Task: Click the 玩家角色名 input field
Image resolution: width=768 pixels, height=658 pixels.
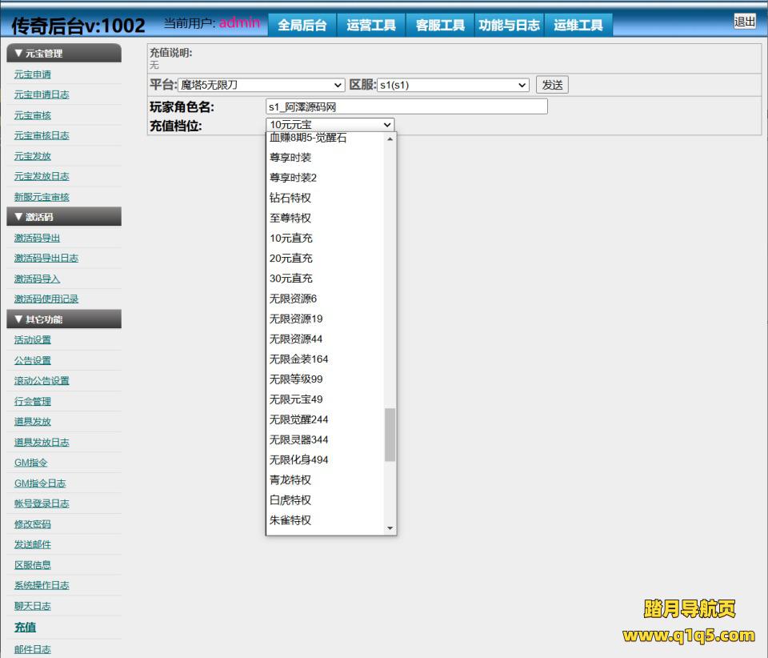Action: pos(406,106)
